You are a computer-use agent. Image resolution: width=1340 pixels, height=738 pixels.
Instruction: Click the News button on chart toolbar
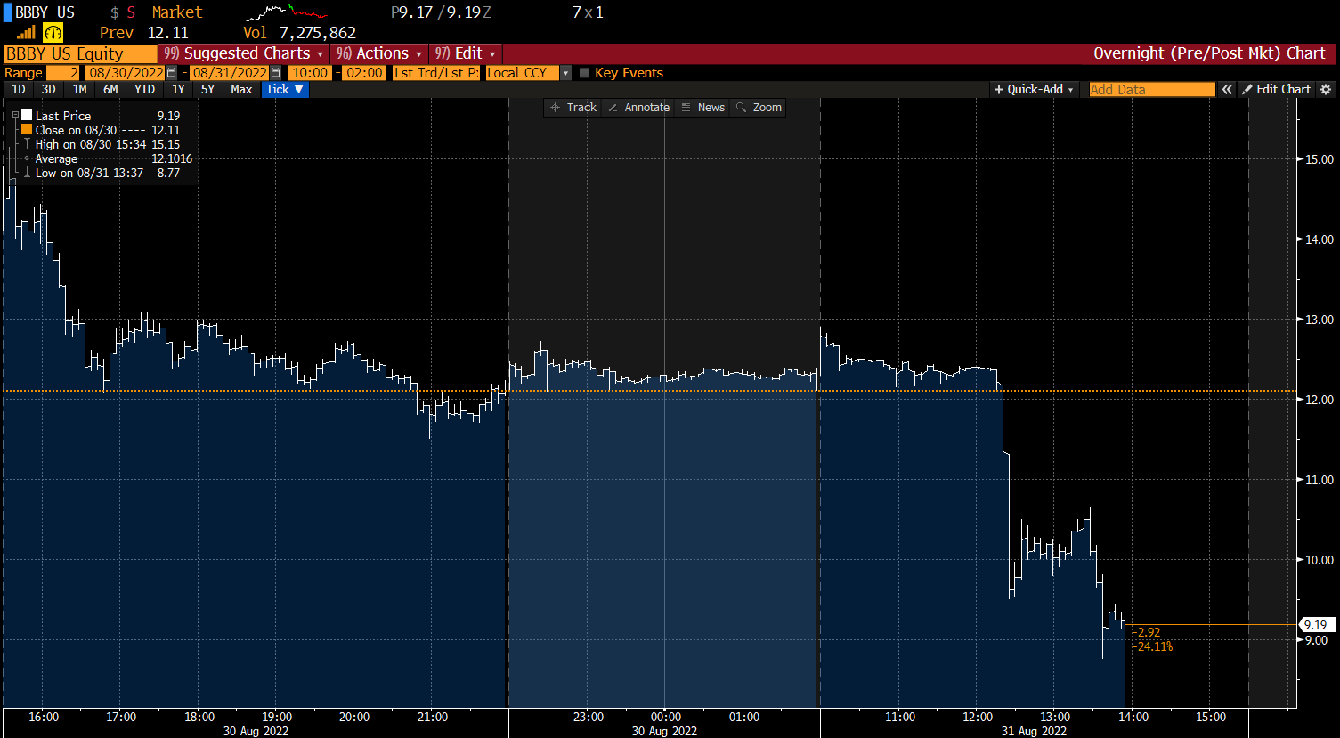pos(702,107)
